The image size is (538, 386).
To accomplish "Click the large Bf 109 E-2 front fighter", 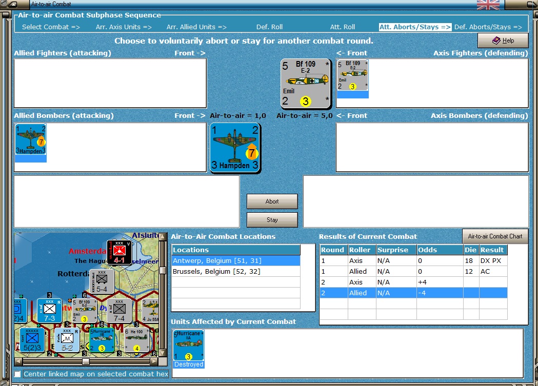I will point(306,84).
